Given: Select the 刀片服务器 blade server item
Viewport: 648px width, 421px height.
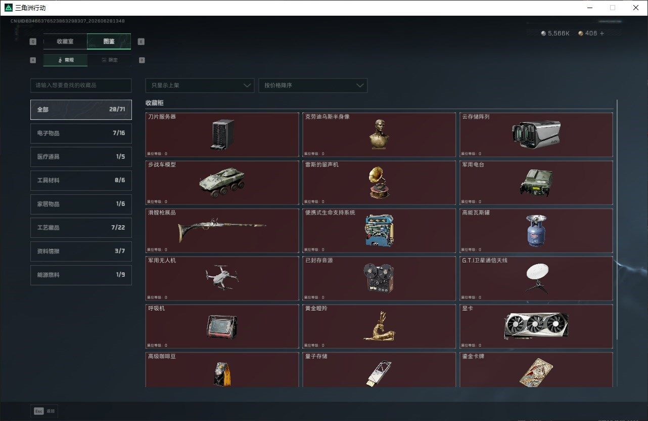Looking at the screenshot, I should (222, 135).
